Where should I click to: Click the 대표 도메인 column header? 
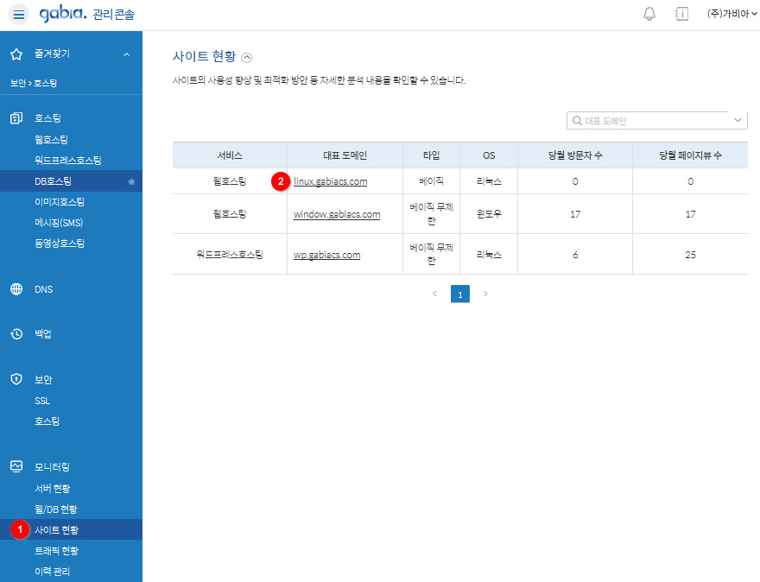point(345,155)
